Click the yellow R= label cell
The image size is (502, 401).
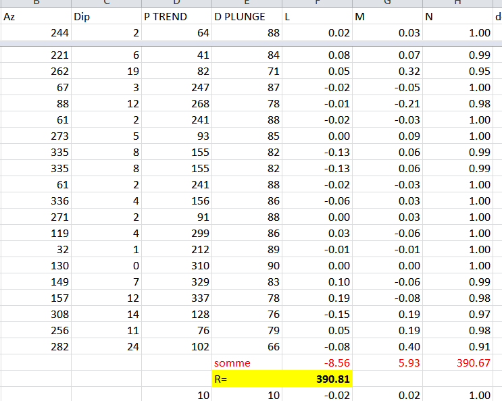[247, 379]
